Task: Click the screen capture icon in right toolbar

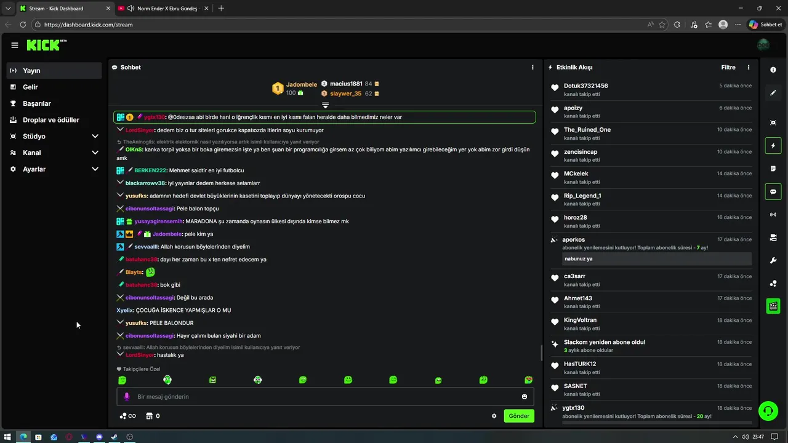Action: (773, 122)
